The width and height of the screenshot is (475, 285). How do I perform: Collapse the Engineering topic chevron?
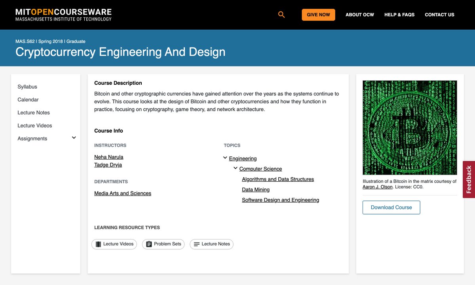click(x=225, y=157)
